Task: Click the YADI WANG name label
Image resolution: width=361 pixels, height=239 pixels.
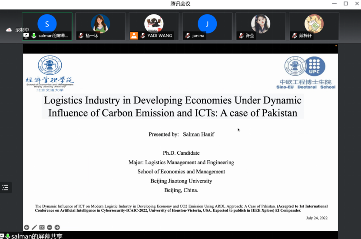Action: (x=160, y=36)
